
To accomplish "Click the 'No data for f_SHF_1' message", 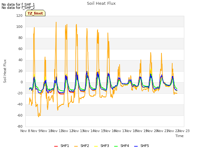I will [18, 4].
